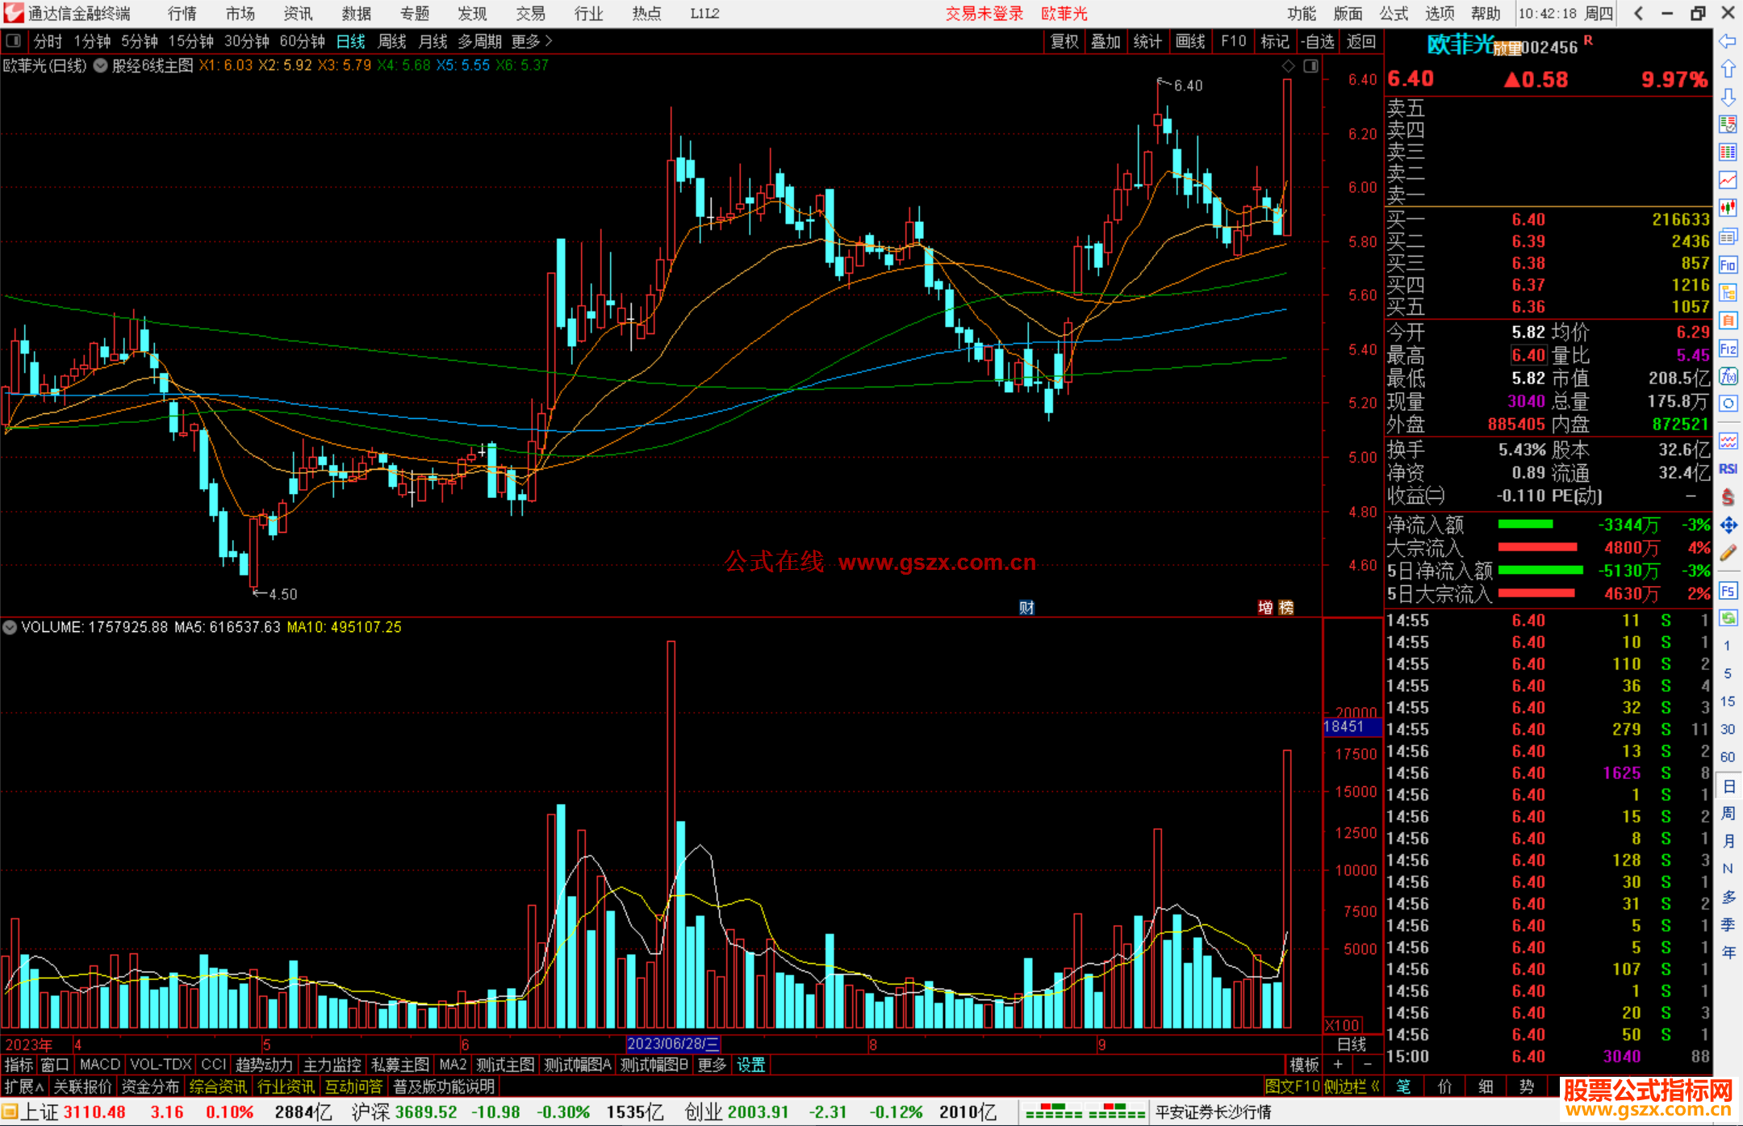Toggle 笔 tick view at panel bottom
Screen dimensions: 1743x1126
pyautogui.click(x=1404, y=1086)
